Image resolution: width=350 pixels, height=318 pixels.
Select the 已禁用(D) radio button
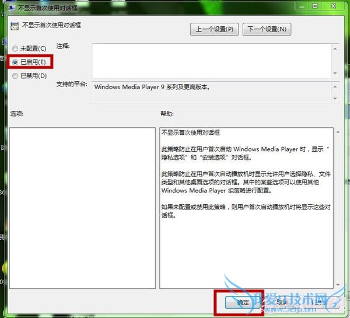15,76
